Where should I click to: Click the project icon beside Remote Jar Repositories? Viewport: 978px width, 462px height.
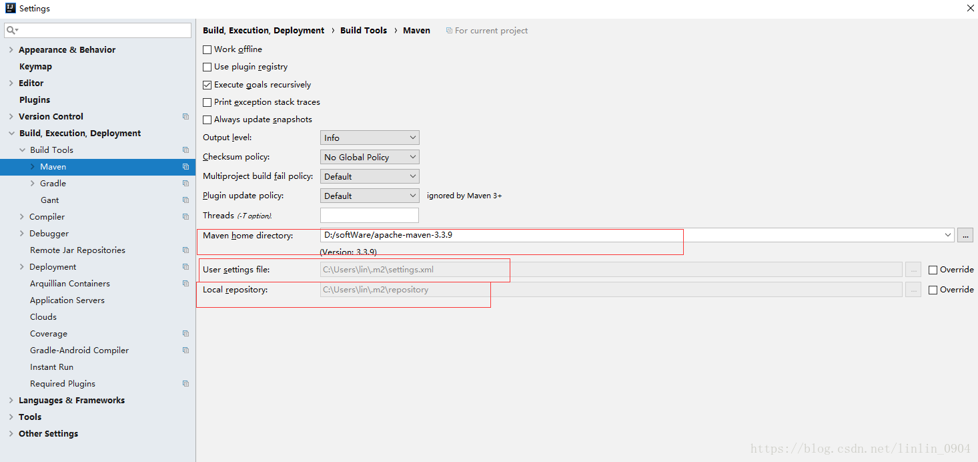click(x=185, y=250)
